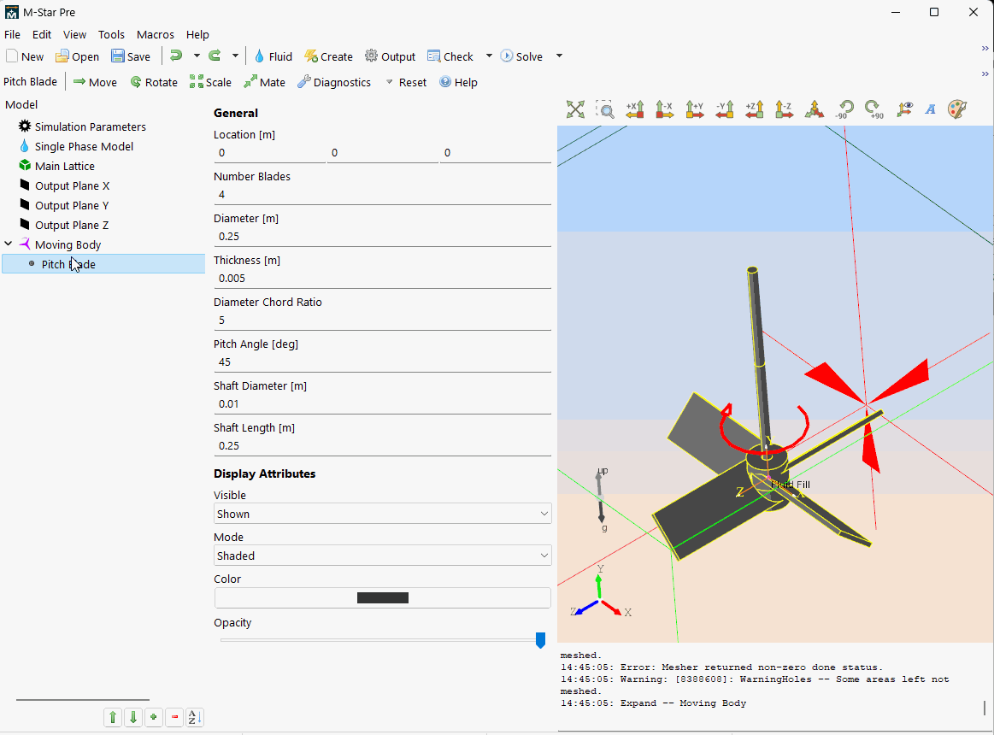Open the Mode dropdown showing Shaded

pyautogui.click(x=382, y=556)
